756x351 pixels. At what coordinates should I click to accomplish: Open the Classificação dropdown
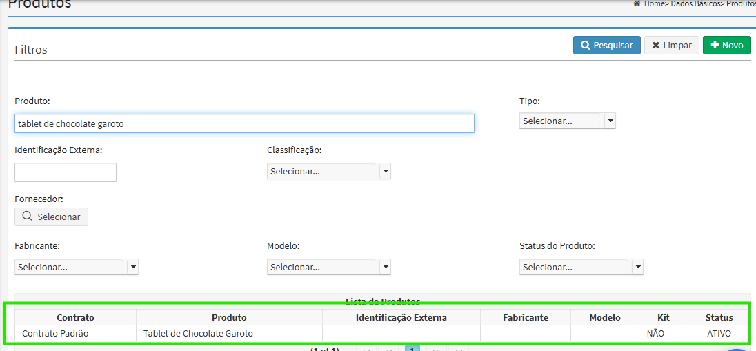point(329,171)
